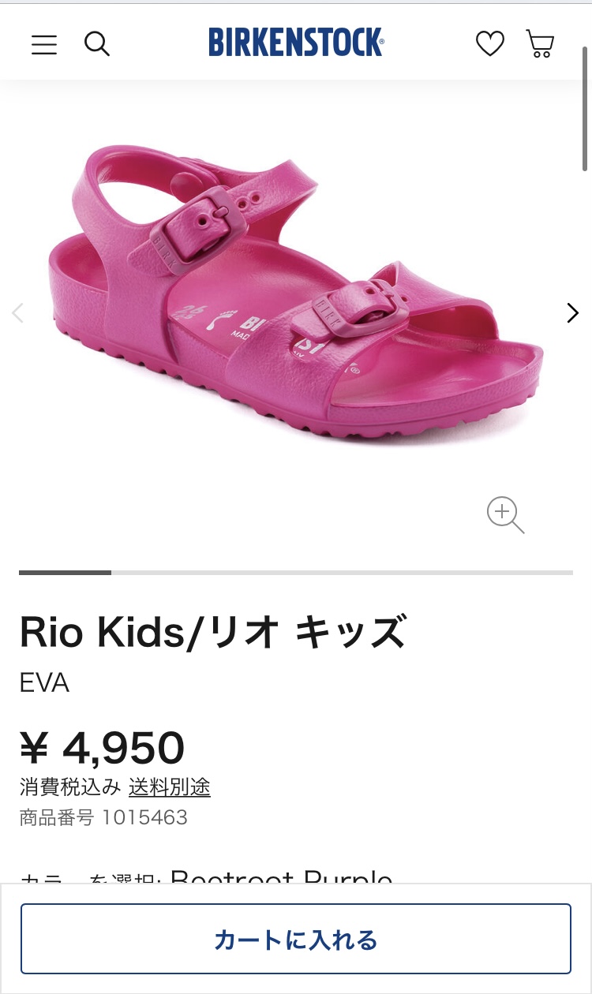Click the Beetroot Purple color label
Screen dimensions: 592x994
[281, 878]
